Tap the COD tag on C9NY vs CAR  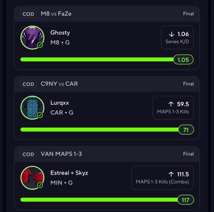tap(28, 84)
